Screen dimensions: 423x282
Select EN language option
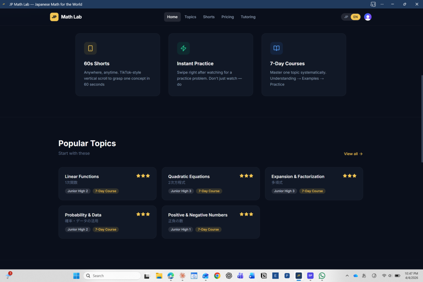(355, 17)
